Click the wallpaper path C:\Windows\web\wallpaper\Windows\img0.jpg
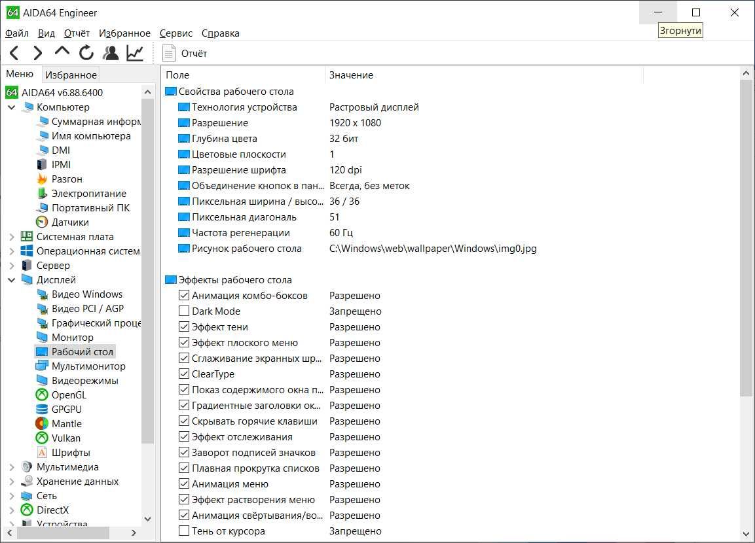The image size is (755, 543). (433, 249)
